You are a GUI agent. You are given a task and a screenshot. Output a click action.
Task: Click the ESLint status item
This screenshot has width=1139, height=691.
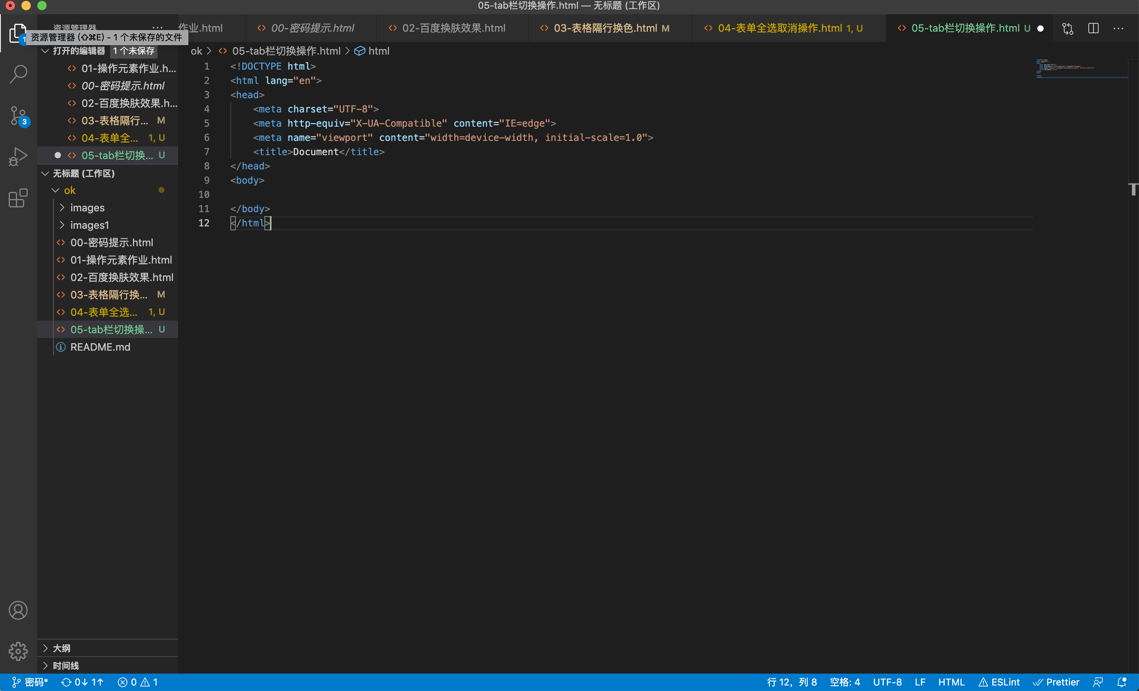(999, 682)
